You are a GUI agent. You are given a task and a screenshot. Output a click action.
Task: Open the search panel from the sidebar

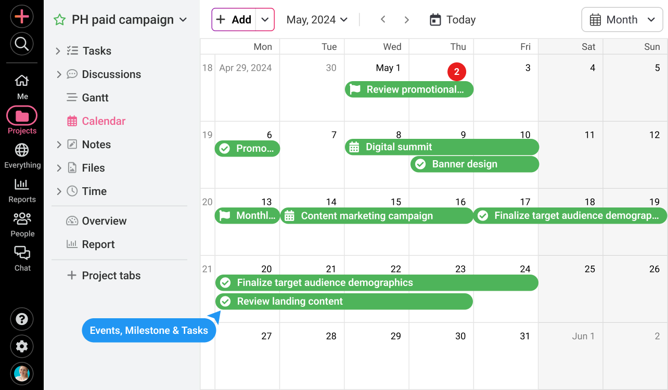click(21, 44)
